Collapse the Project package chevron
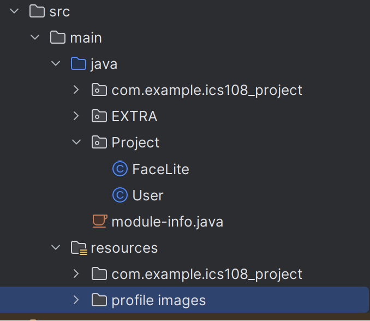370x321 pixels. click(76, 142)
